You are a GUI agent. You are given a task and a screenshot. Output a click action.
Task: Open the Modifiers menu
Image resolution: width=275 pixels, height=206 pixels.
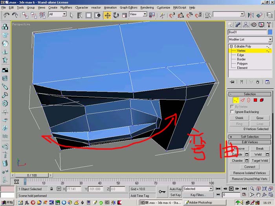pos(66,7)
